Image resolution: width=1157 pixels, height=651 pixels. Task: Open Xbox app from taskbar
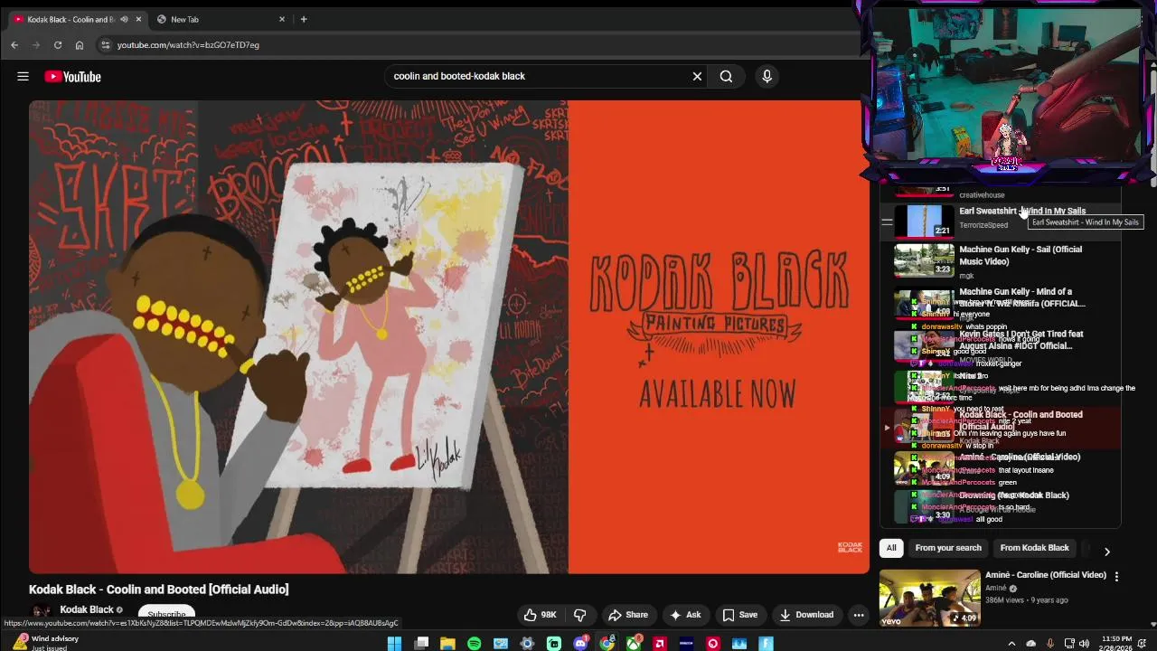coord(634,644)
